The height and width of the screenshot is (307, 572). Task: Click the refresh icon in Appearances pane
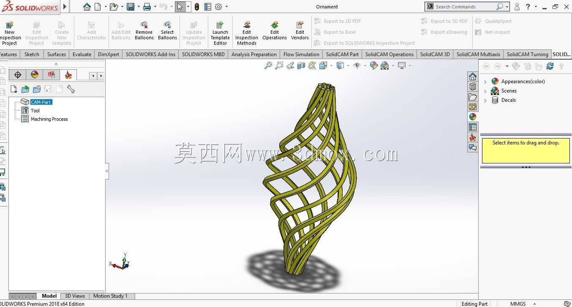pyautogui.click(x=550, y=66)
